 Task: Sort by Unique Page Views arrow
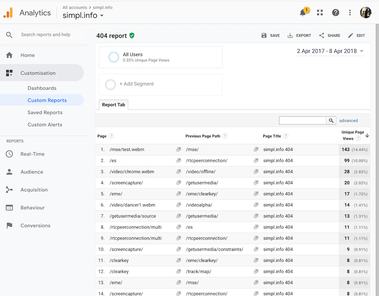(x=367, y=136)
